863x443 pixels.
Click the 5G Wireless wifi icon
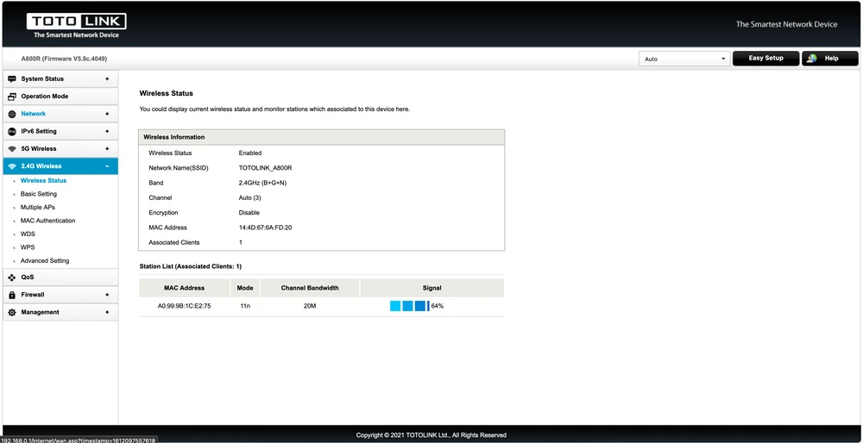pyautogui.click(x=12, y=149)
